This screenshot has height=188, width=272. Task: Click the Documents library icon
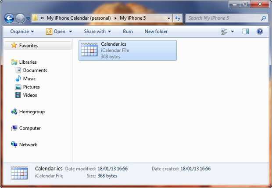pos(18,70)
